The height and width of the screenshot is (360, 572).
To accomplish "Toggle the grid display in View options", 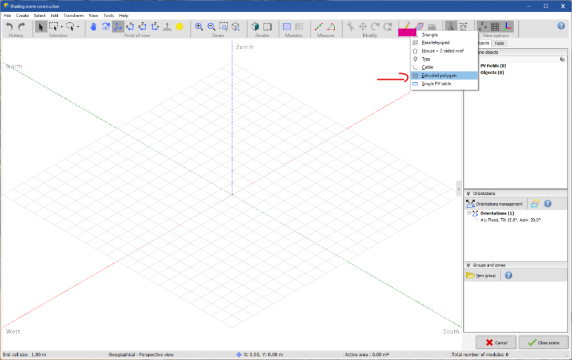I will (x=495, y=26).
